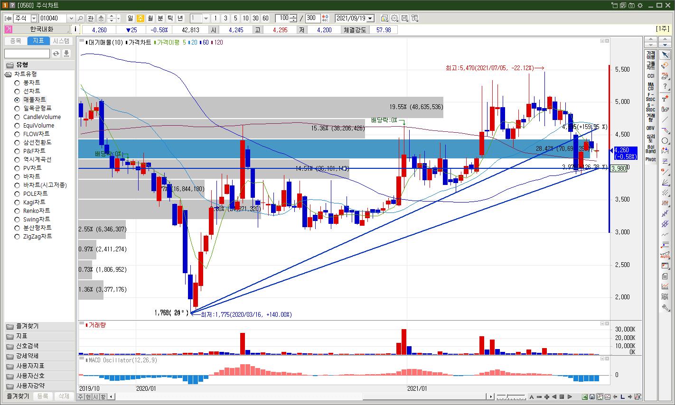Screen dimensions: 675x405
Task: Click the play forward triangle at bottom
Action: [x=569, y=397]
